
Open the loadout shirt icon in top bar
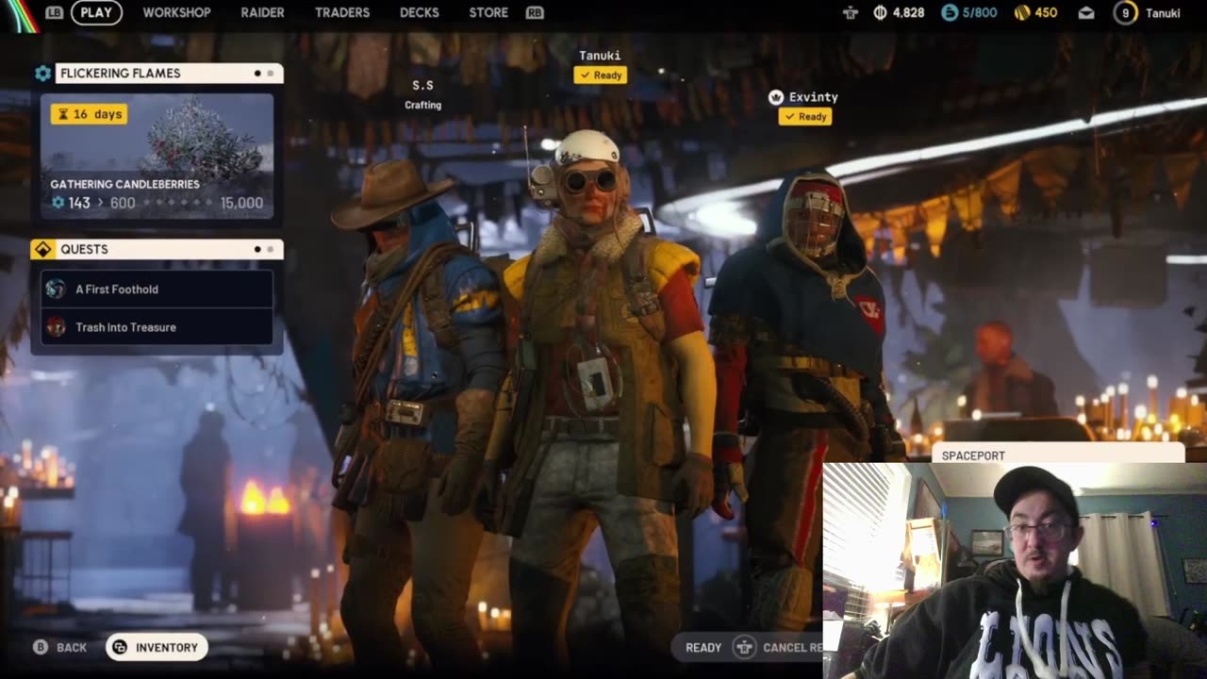point(851,13)
